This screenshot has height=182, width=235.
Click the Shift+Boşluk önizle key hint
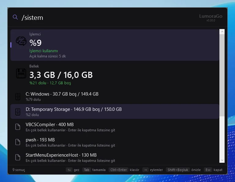pos(183,170)
